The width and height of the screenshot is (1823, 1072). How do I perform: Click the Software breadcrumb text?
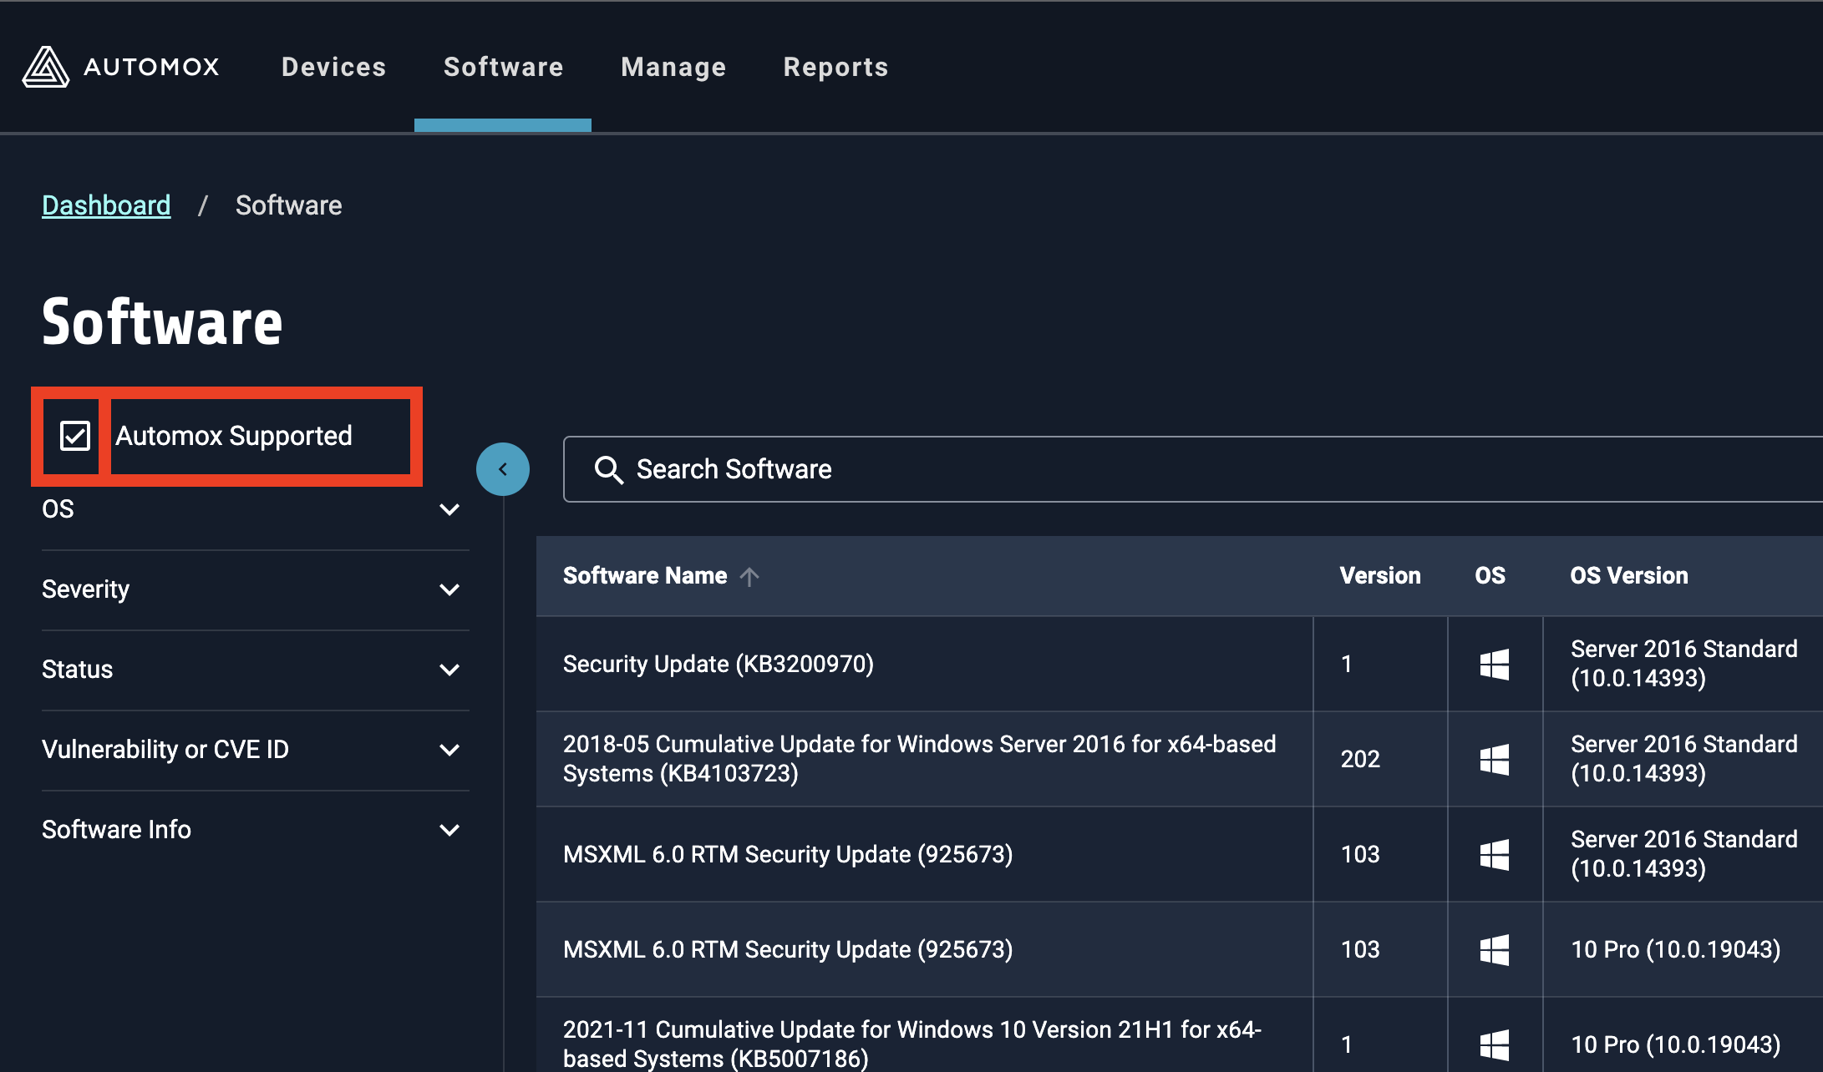click(289, 205)
